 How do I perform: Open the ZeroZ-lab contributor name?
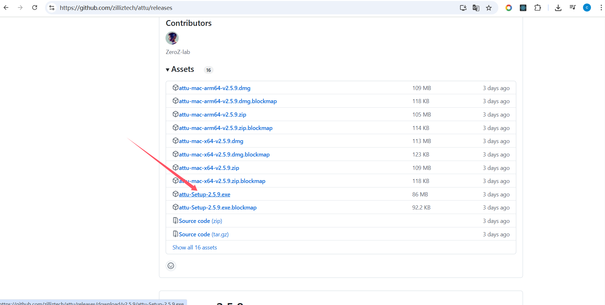point(178,52)
